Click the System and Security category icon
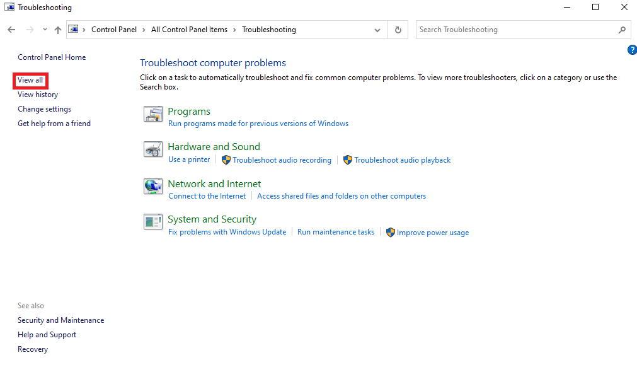The width and height of the screenshot is (637, 365). click(153, 221)
